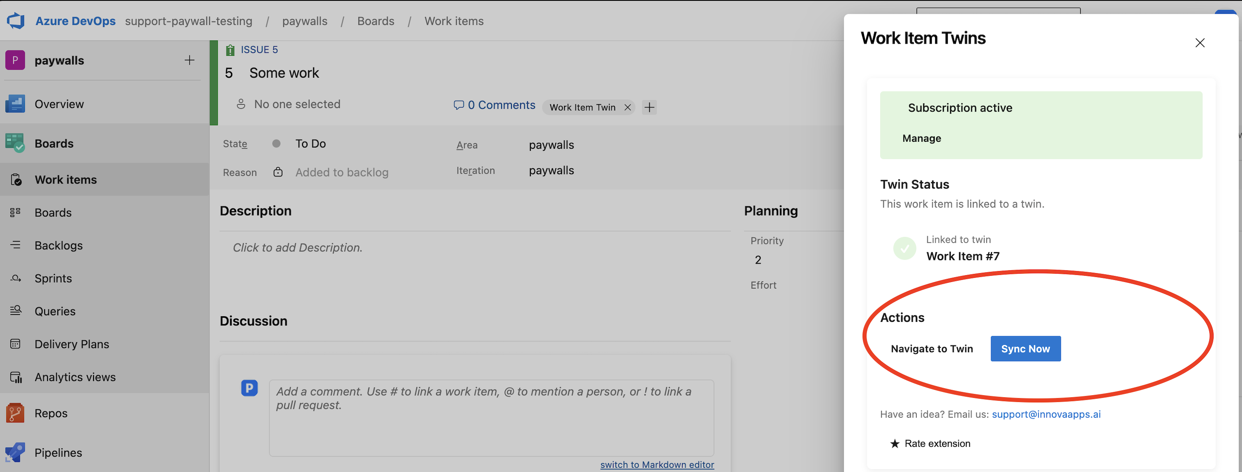Click the plus icon beside paywalls project

click(189, 60)
